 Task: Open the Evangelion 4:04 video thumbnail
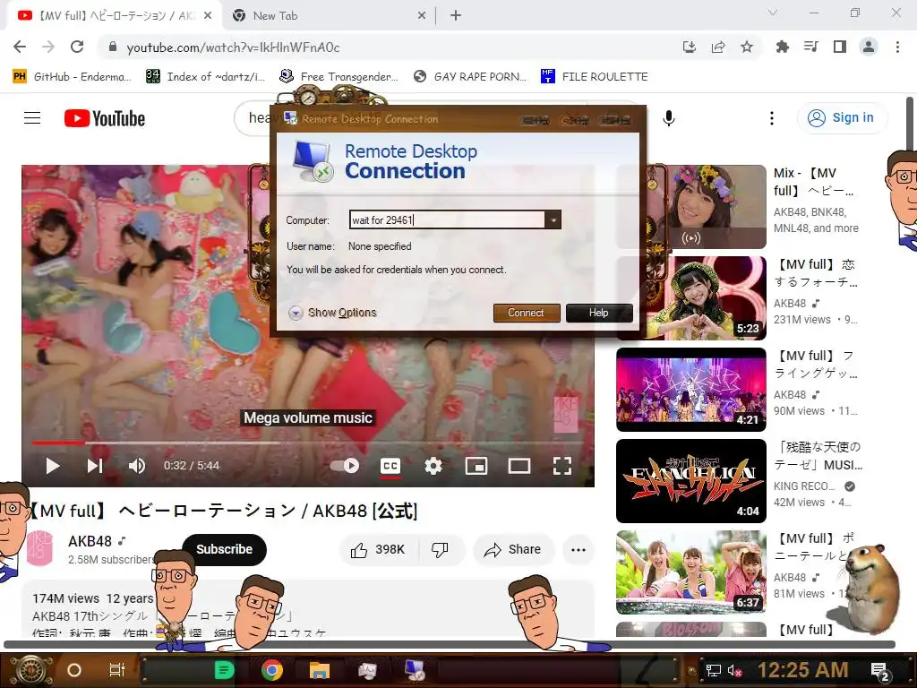(x=691, y=480)
